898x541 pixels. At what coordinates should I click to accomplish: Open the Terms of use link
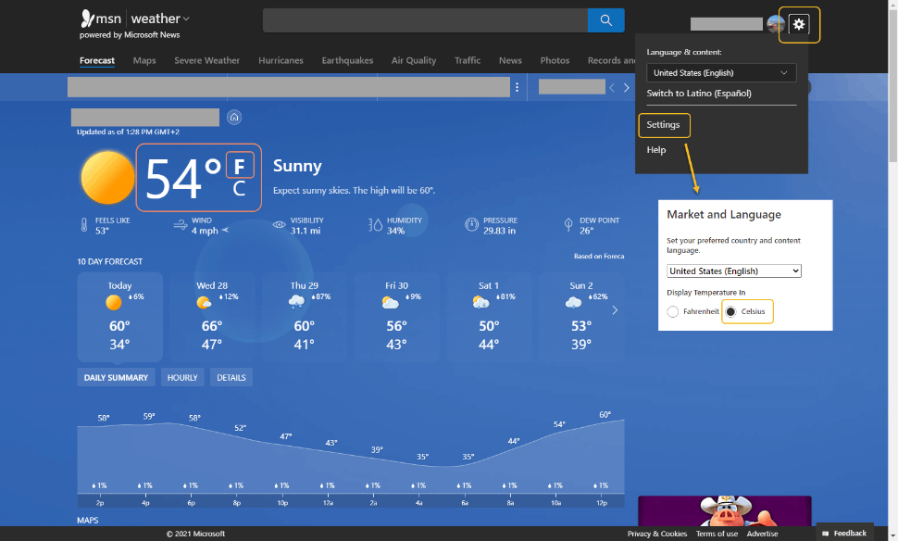(717, 534)
